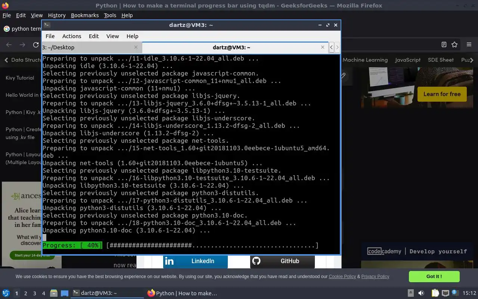Open the terminal View menu
This screenshot has width=478, height=299.
(112, 36)
